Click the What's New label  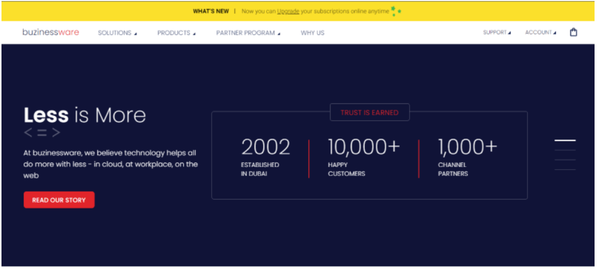211,11
